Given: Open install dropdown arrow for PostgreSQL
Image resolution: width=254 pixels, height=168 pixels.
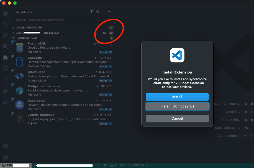Looking at the screenshot, I should click(x=111, y=52).
